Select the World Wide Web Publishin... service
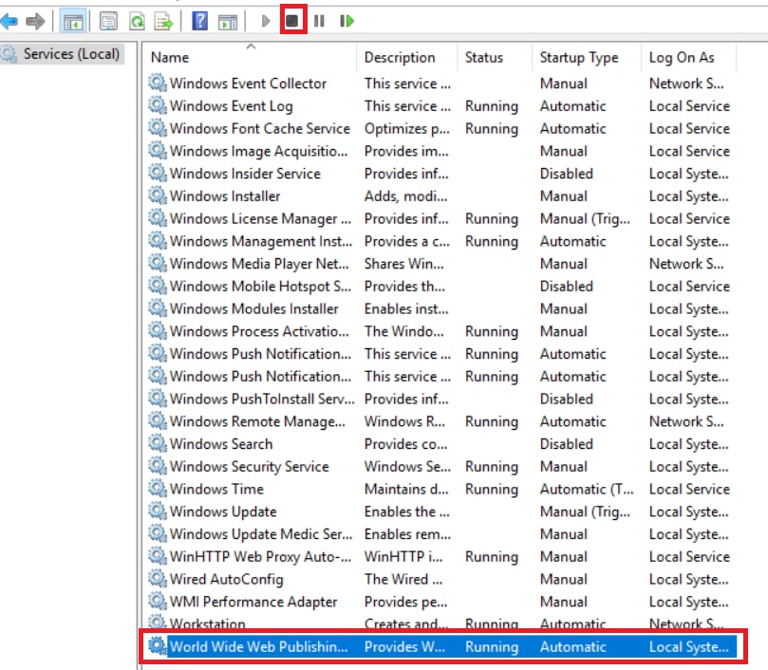Viewport: 768px width, 670px height. click(x=441, y=646)
